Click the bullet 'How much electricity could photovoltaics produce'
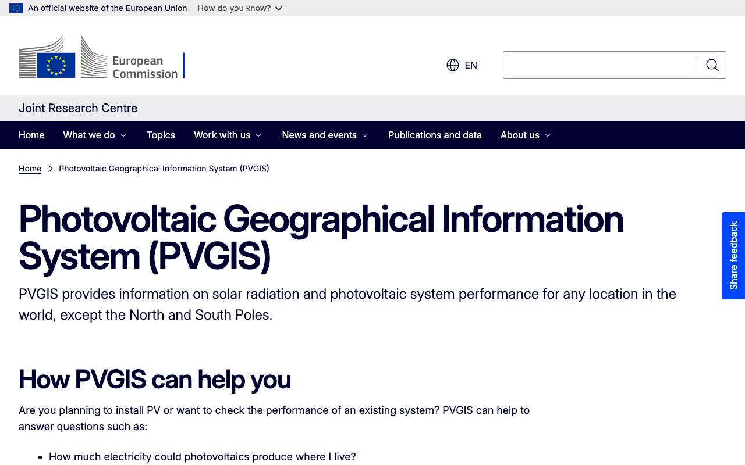Image resolution: width=745 pixels, height=465 pixels. tap(202, 457)
